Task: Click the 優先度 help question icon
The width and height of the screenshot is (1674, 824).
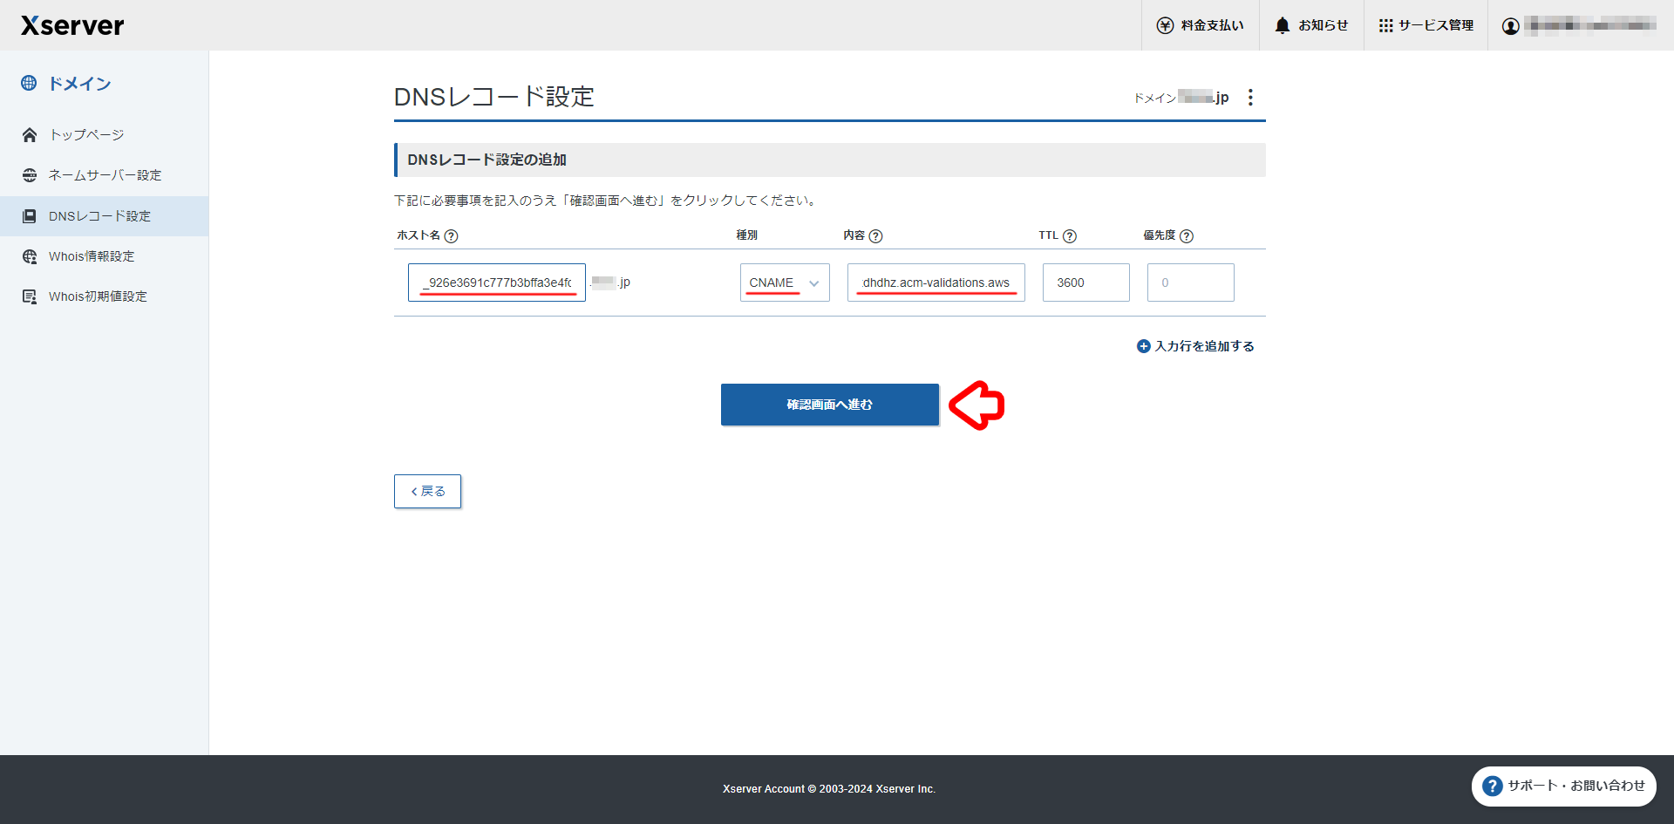Action: pos(1187,236)
